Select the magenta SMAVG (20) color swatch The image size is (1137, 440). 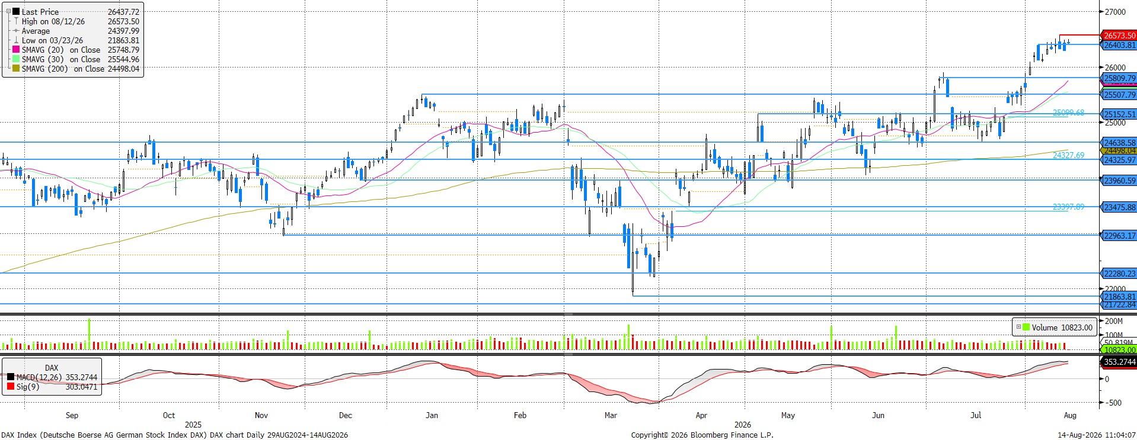[17, 50]
